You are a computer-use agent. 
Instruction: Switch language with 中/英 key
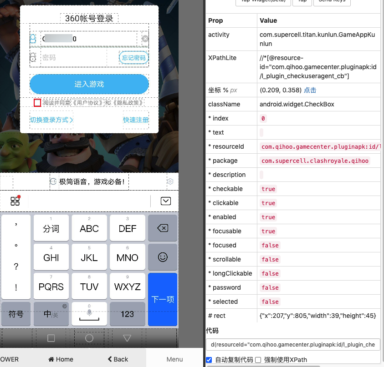click(x=51, y=314)
